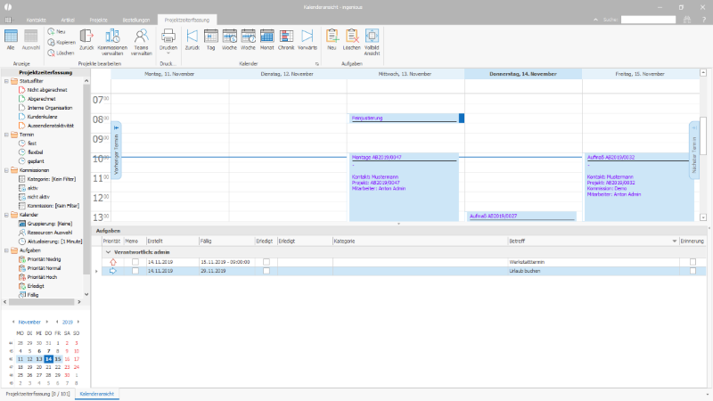Click Neu in Projekte bearbeiten group
The width and height of the screenshot is (713, 401).
(x=57, y=31)
